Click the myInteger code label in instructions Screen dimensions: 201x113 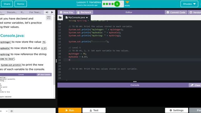tap(5, 42)
